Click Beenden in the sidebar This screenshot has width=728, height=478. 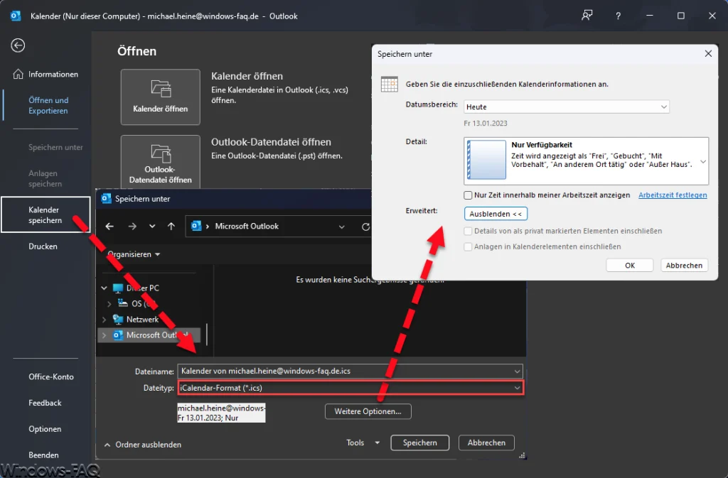(x=43, y=455)
